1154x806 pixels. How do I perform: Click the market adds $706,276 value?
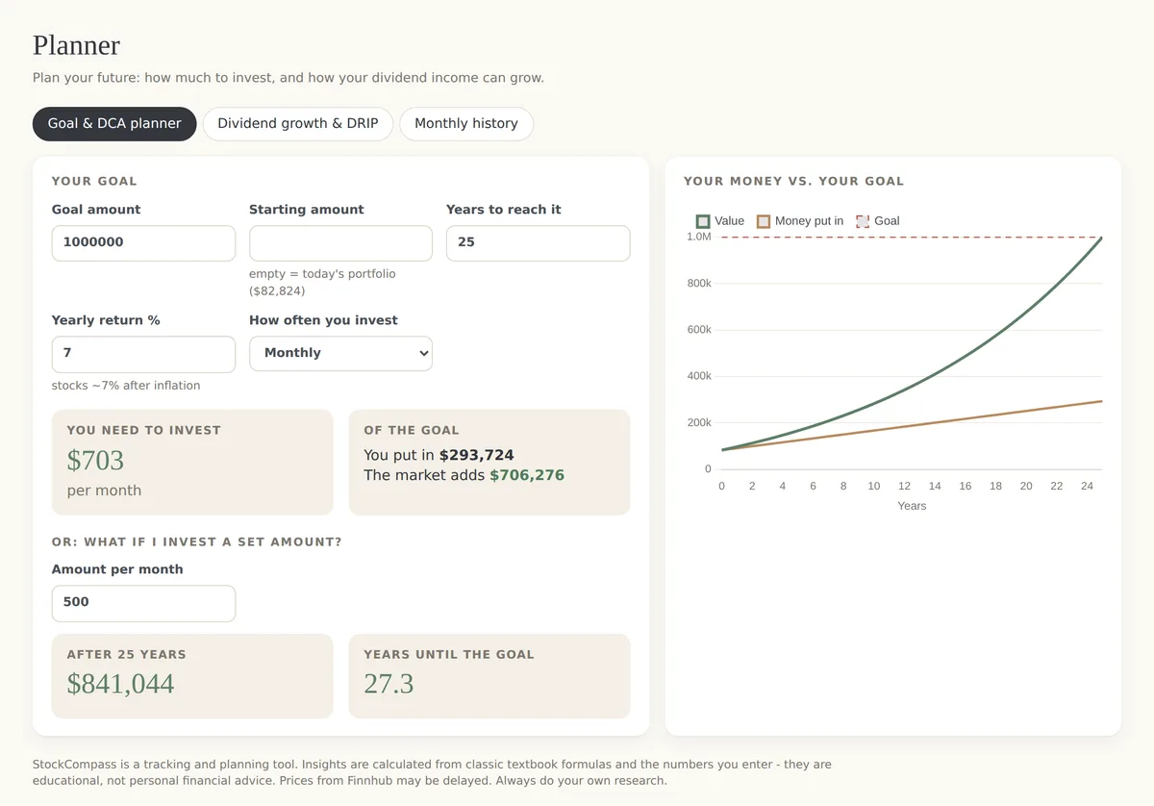(527, 475)
